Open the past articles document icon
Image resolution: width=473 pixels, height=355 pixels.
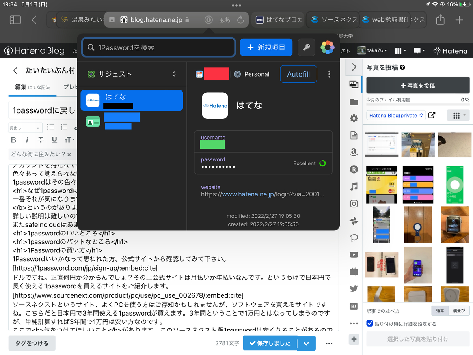(354, 135)
